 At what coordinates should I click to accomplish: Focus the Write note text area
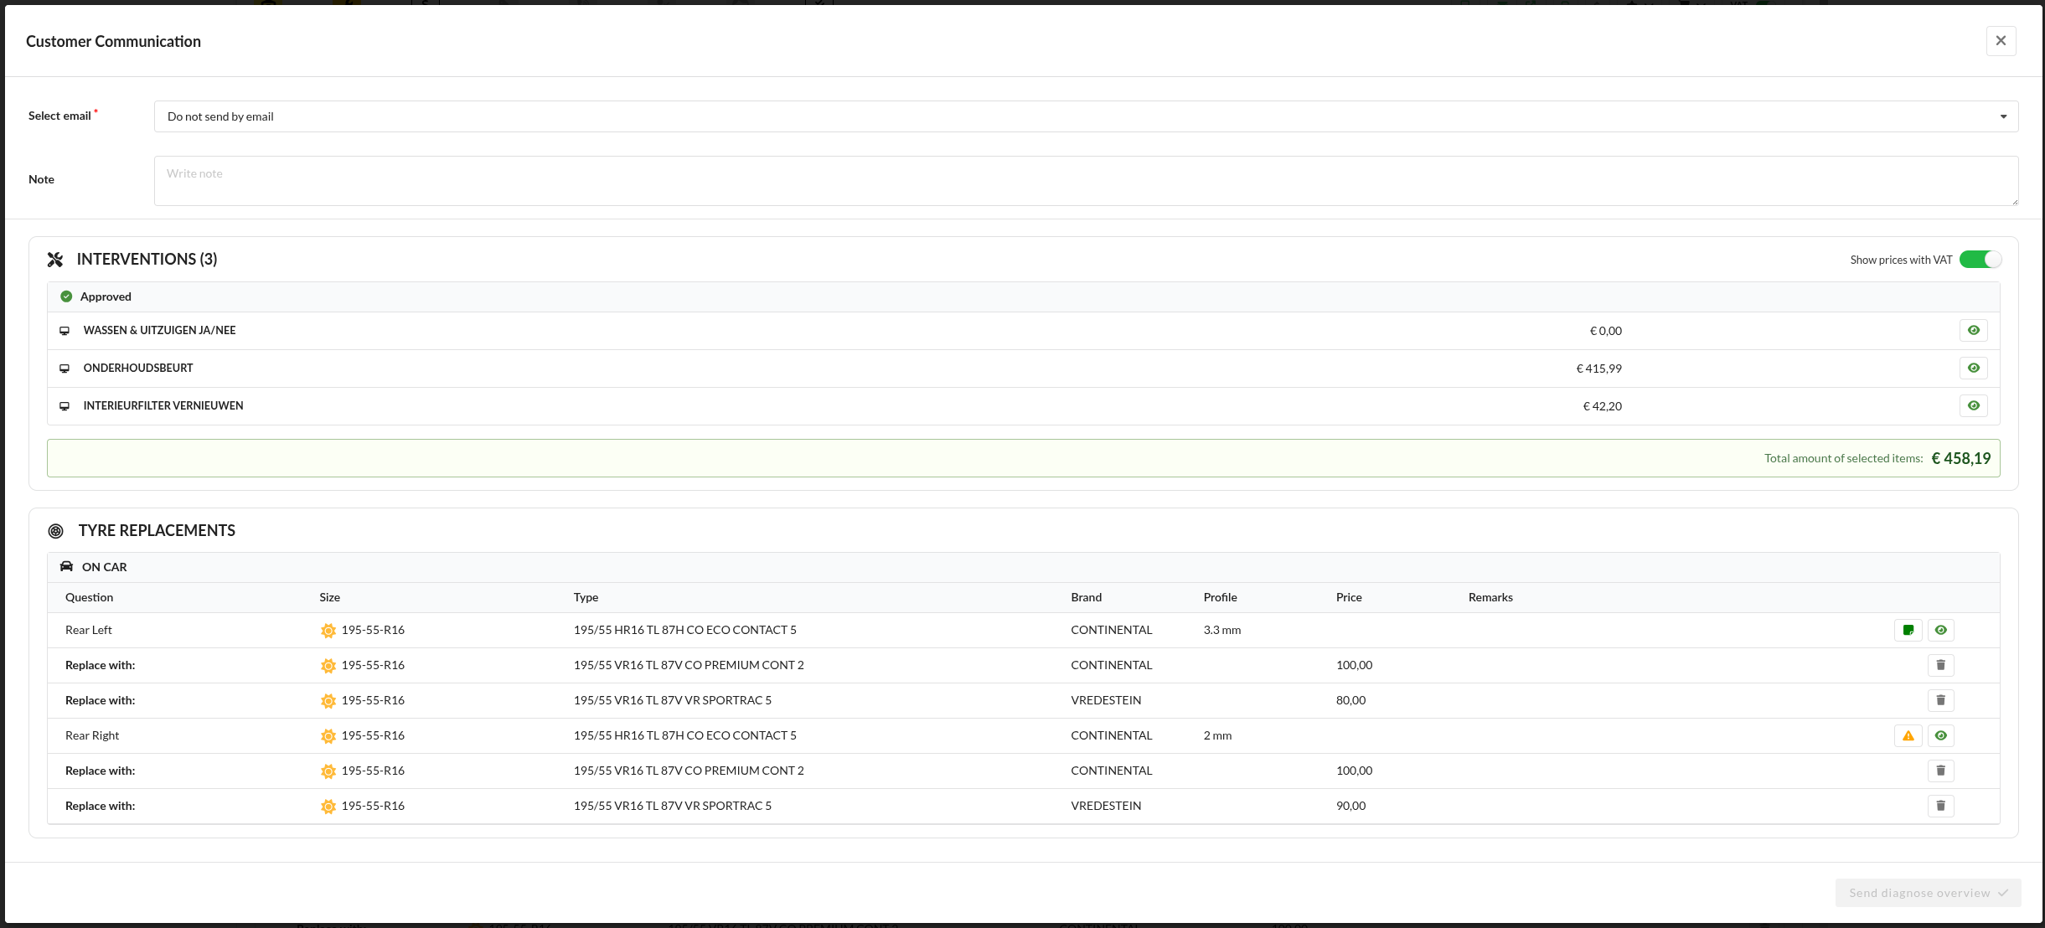(x=1086, y=180)
